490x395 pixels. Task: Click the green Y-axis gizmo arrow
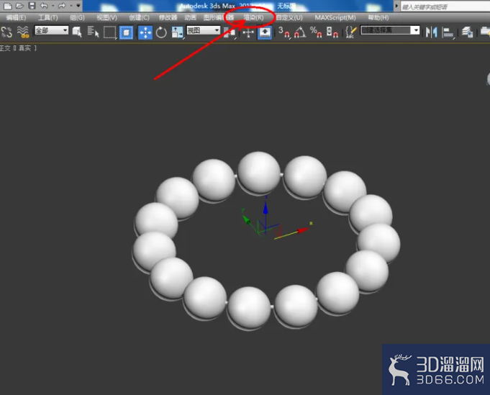(247, 220)
